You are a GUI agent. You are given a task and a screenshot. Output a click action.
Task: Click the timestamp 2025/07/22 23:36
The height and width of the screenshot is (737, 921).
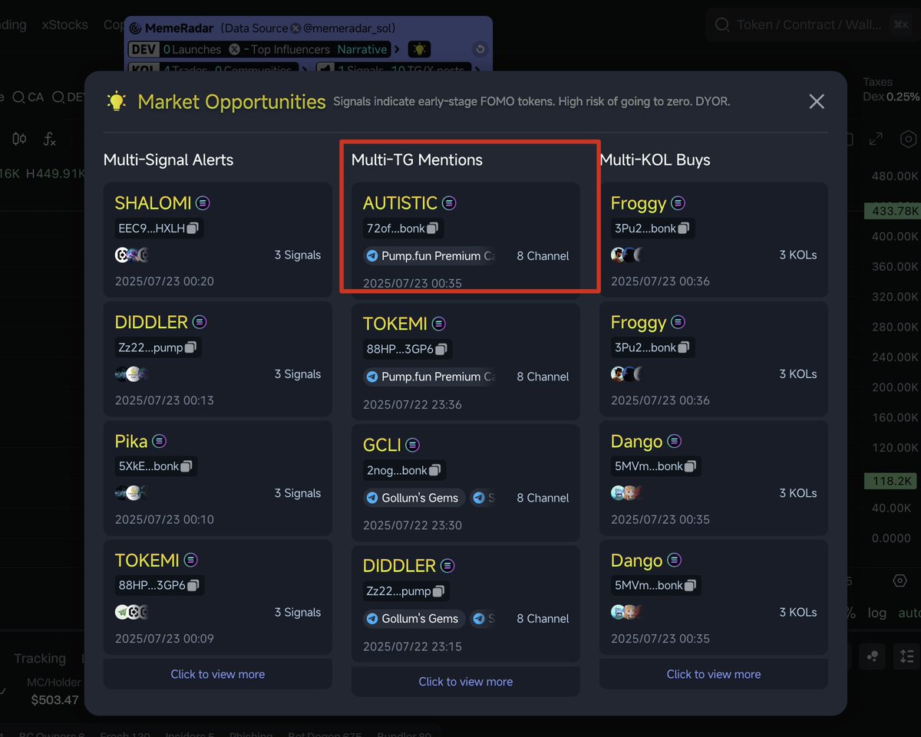[412, 404]
